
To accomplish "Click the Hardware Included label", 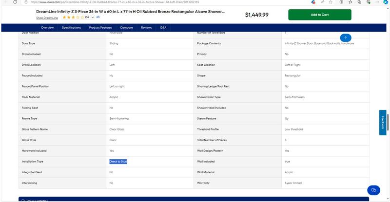I will 34,151.
